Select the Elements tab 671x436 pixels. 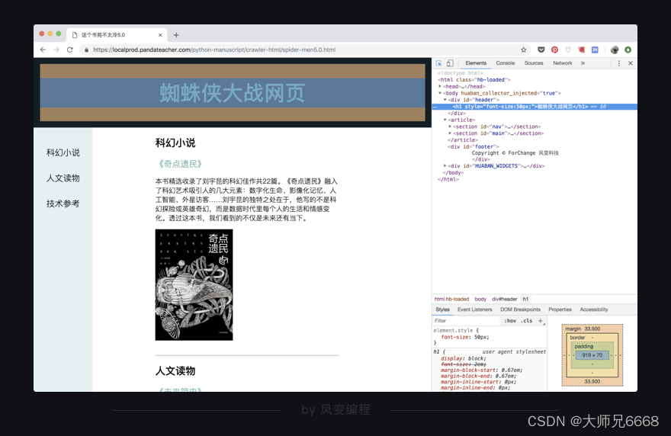click(x=476, y=63)
